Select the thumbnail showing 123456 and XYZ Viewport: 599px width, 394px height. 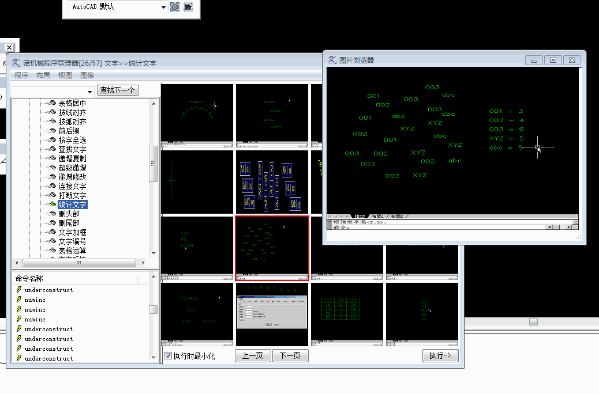click(197, 315)
